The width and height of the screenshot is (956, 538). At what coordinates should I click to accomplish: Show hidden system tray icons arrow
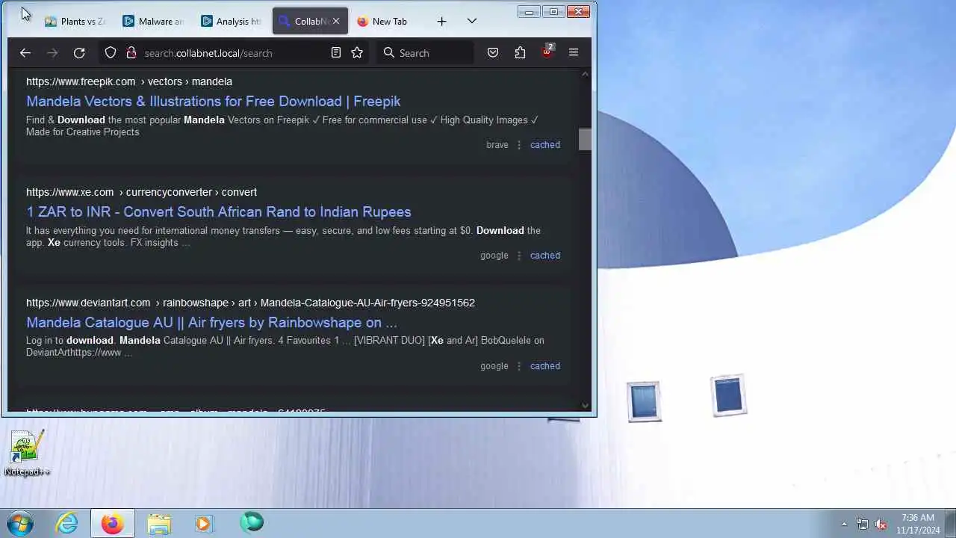click(x=845, y=524)
